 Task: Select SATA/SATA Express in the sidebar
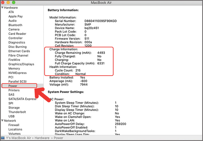pos(22,99)
